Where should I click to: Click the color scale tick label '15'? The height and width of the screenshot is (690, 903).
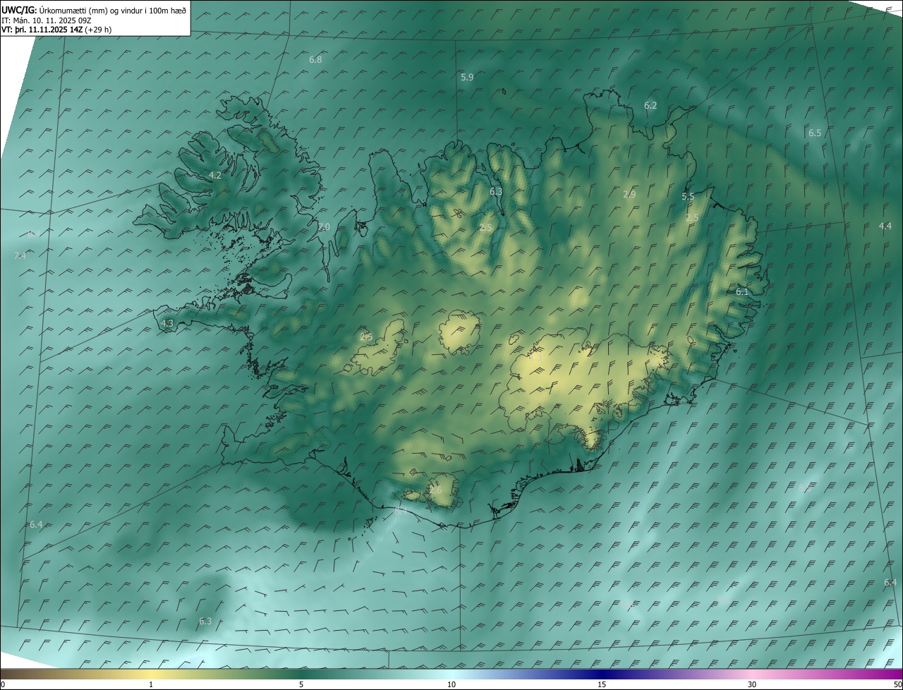click(x=602, y=684)
